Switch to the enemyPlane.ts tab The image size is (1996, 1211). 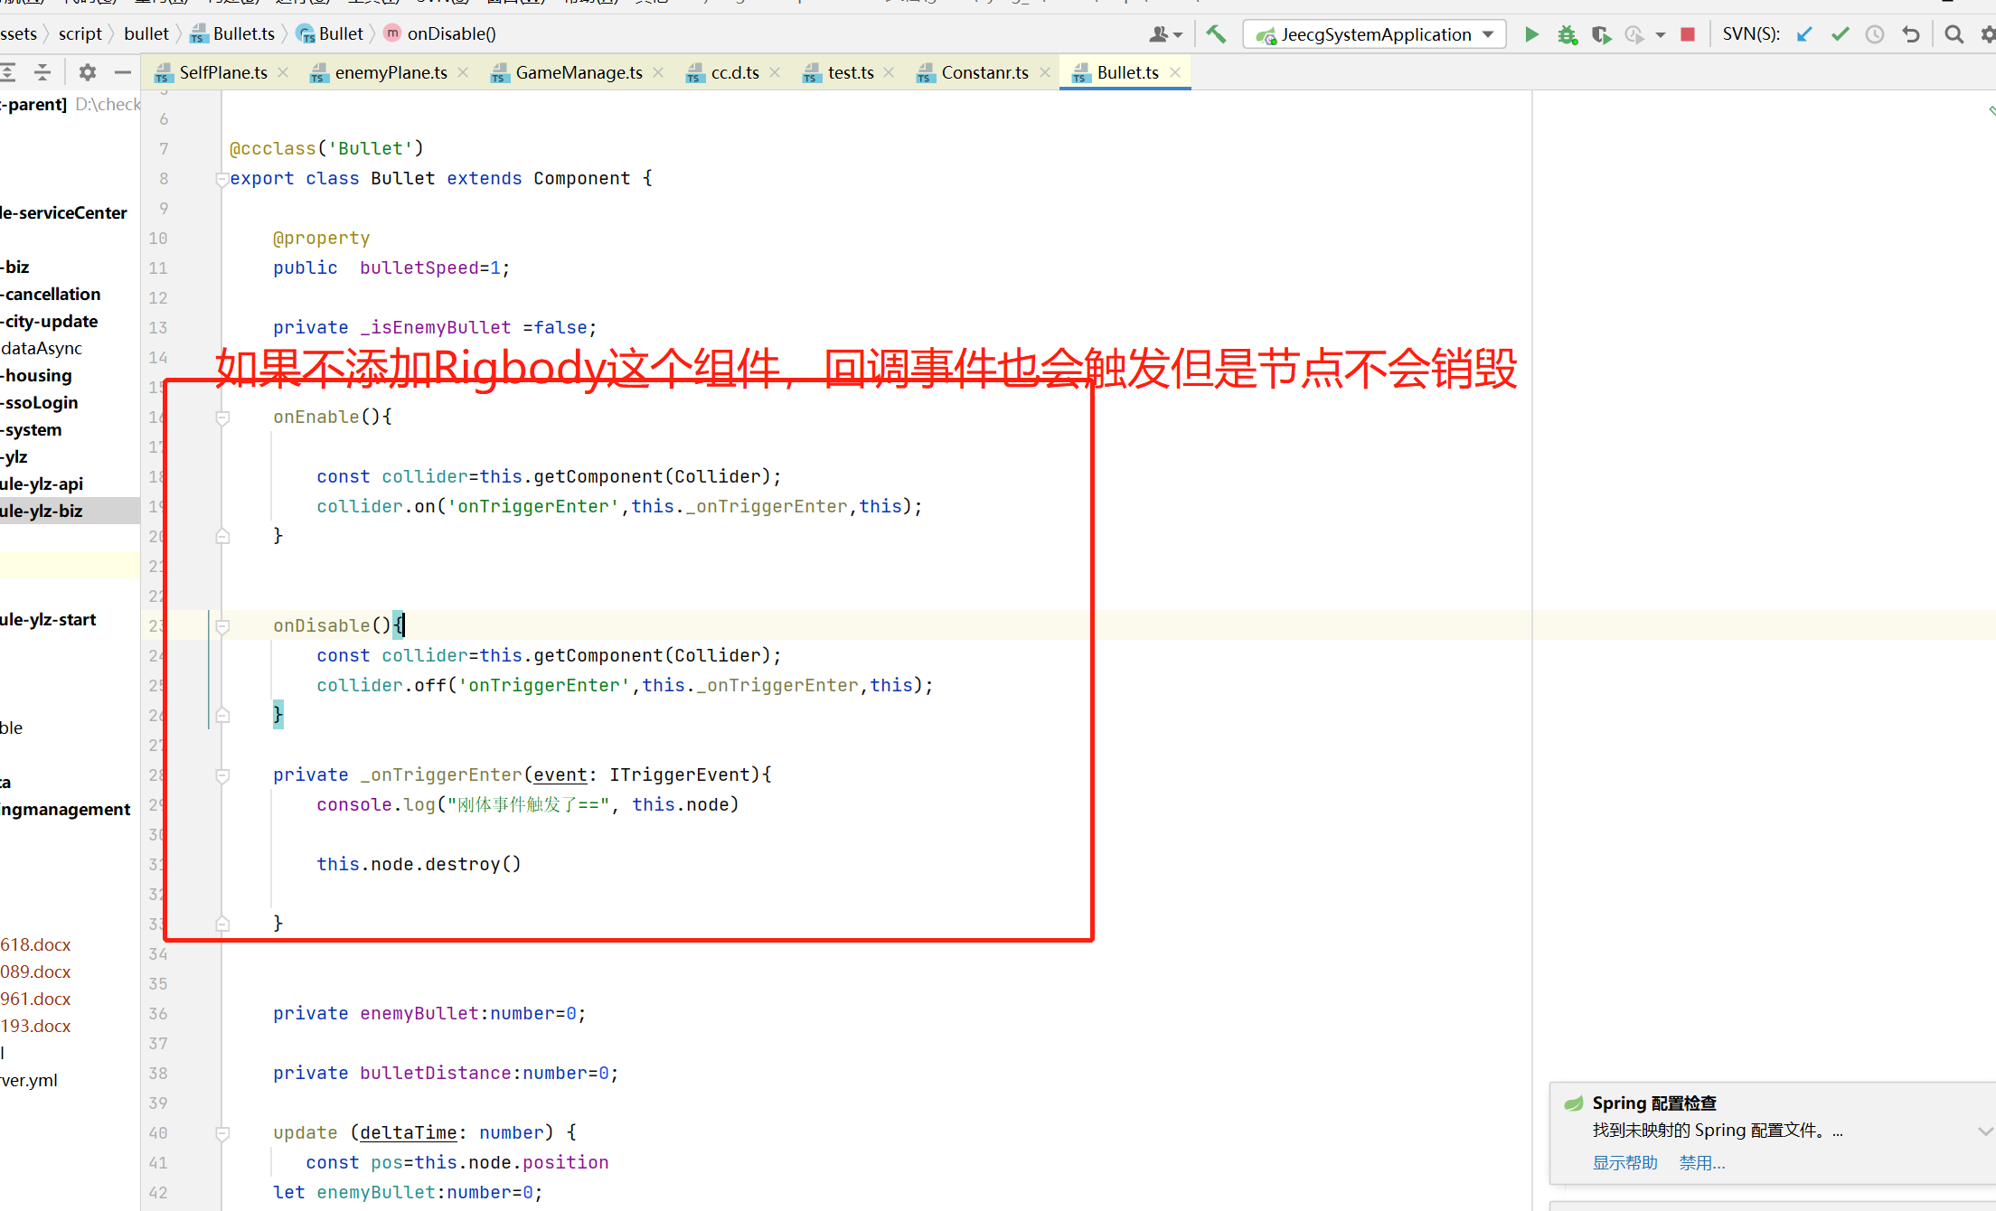tap(391, 72)
